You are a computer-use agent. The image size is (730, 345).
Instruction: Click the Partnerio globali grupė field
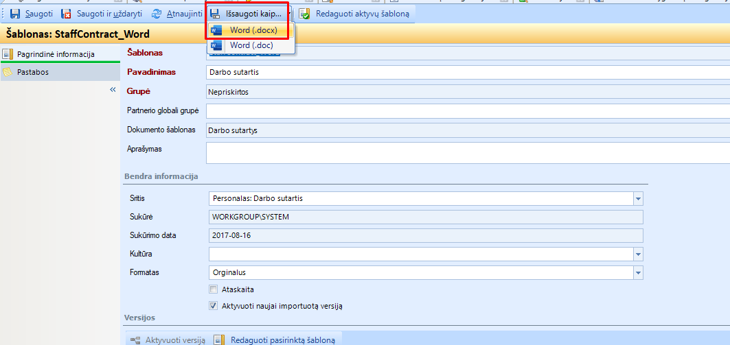tap(467, 111)
